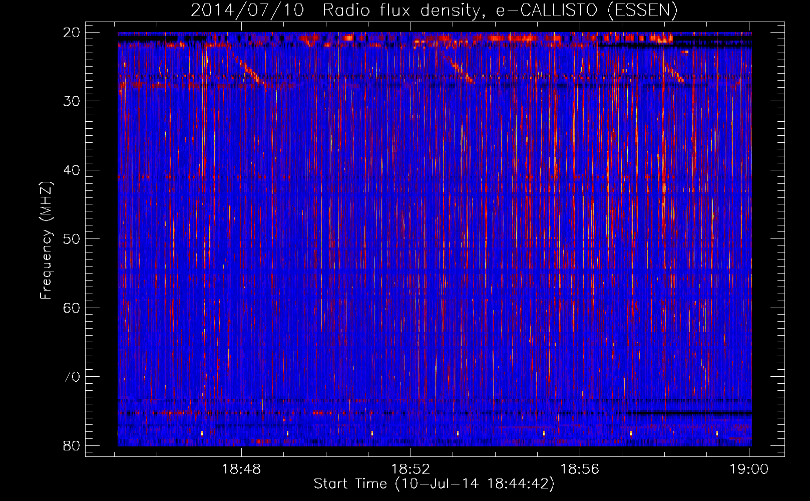Click the 18:56 time tick label
The height and width of the screenshot is (501, 810).
tap(580, 469)
